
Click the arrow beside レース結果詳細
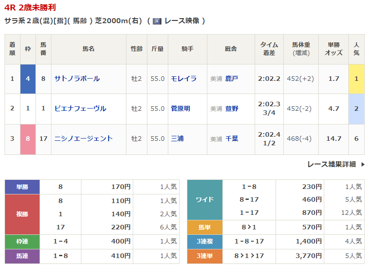click(x=362, y=164)
